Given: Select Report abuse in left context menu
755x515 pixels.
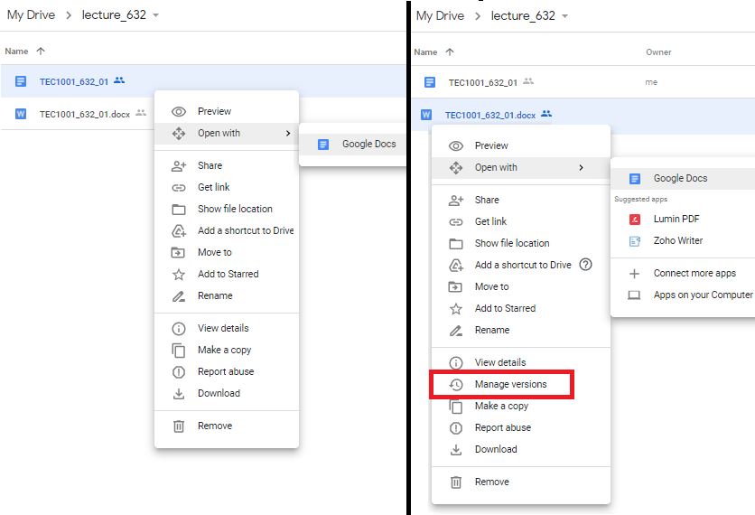Looking at the screenshot, I should coord(226,371).
